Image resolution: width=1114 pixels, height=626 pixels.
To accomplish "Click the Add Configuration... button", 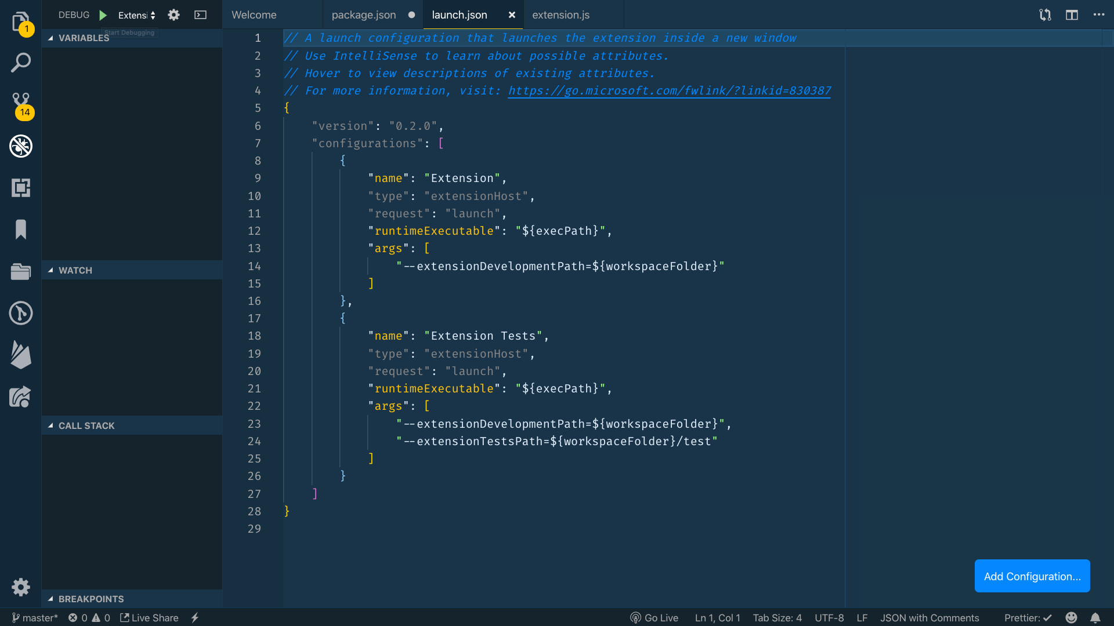I will 1032,576.
